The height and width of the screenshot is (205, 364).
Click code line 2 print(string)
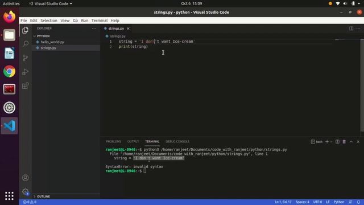[133, 47]
